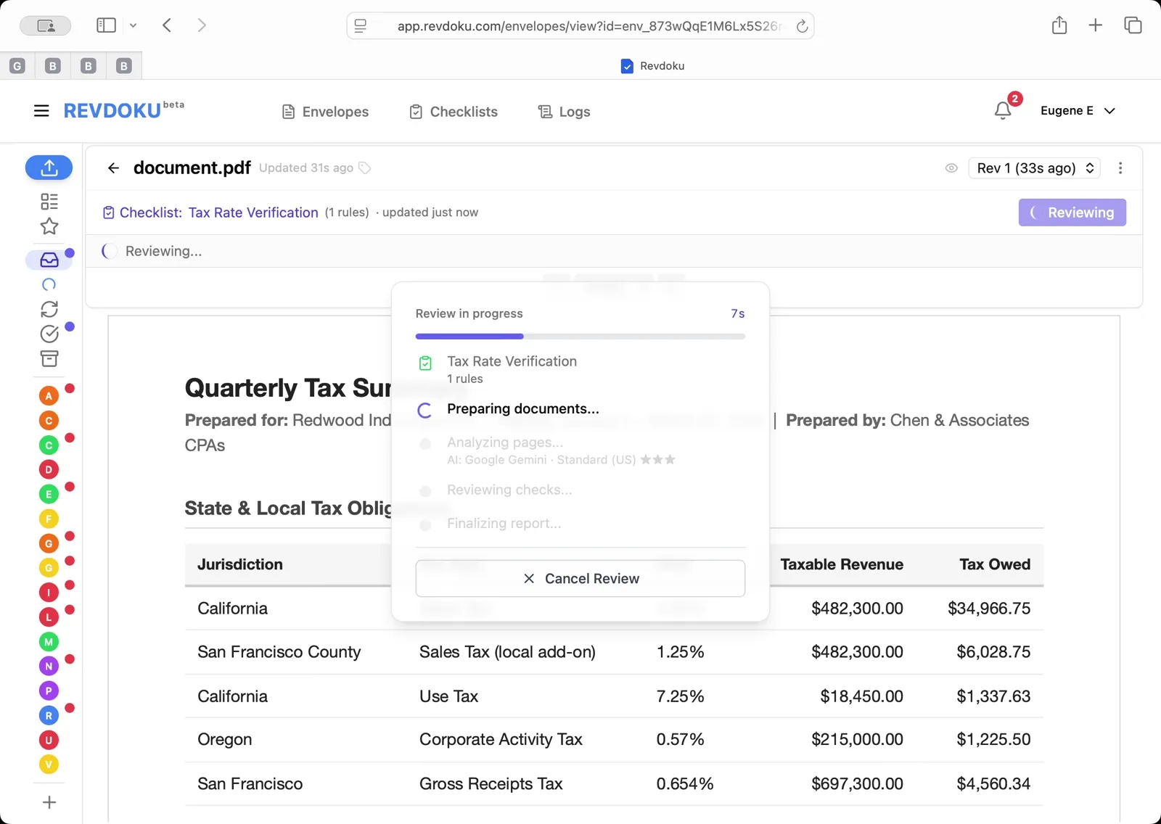Viewport: 1161px width, 824px height.
Task: Toggle the document preview eye icon
Action: click(x=951, y=168)
